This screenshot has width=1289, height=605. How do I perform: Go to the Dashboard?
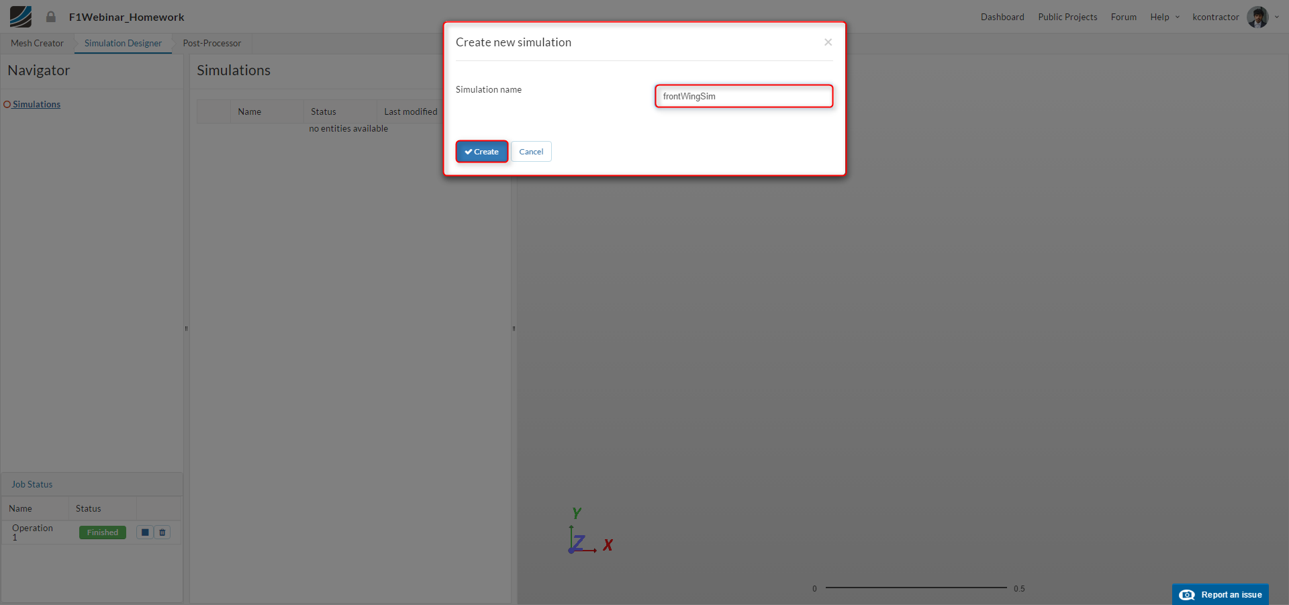click(1002, 17)
